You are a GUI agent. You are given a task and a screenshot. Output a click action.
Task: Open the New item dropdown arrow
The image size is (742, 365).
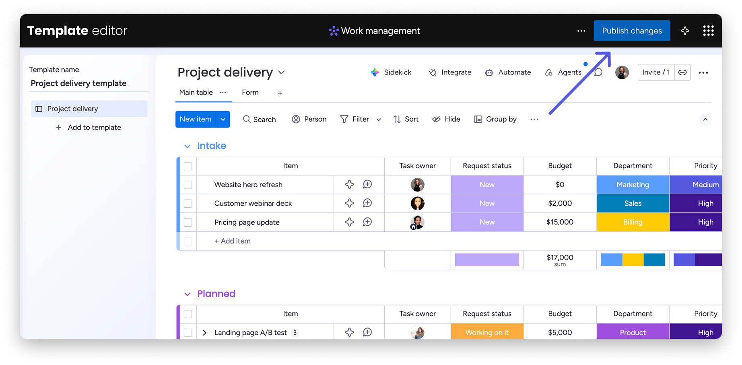click(x=223, y=120)
